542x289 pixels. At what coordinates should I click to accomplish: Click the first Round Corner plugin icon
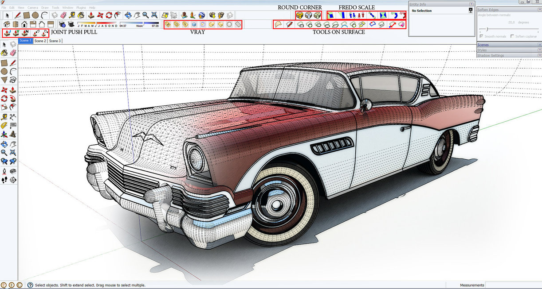pyautogui.click(x=300, y=15)
